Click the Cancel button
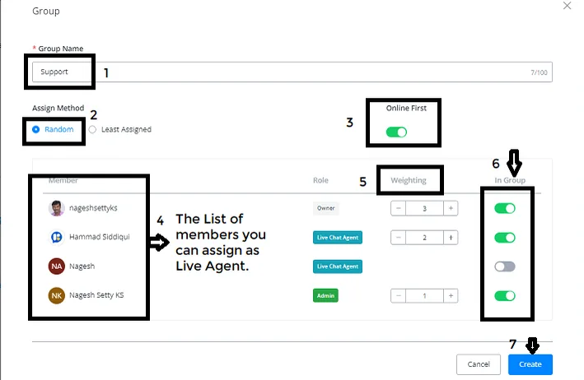This screenshot has height=380, width=584. pos(479,364)
